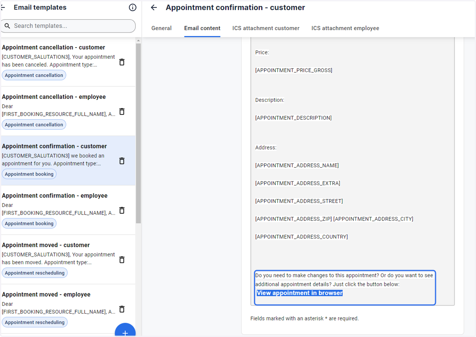The image size is (476, 337).
Task: Click the [APPOINTMENT_ADDRESS_CITY] placeholder
Action: (373, 219)
